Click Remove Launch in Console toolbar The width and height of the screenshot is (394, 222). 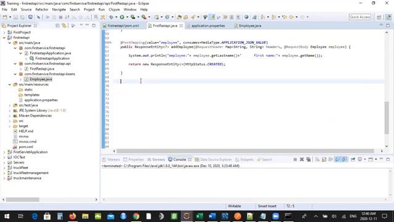(x=302, y=160)
